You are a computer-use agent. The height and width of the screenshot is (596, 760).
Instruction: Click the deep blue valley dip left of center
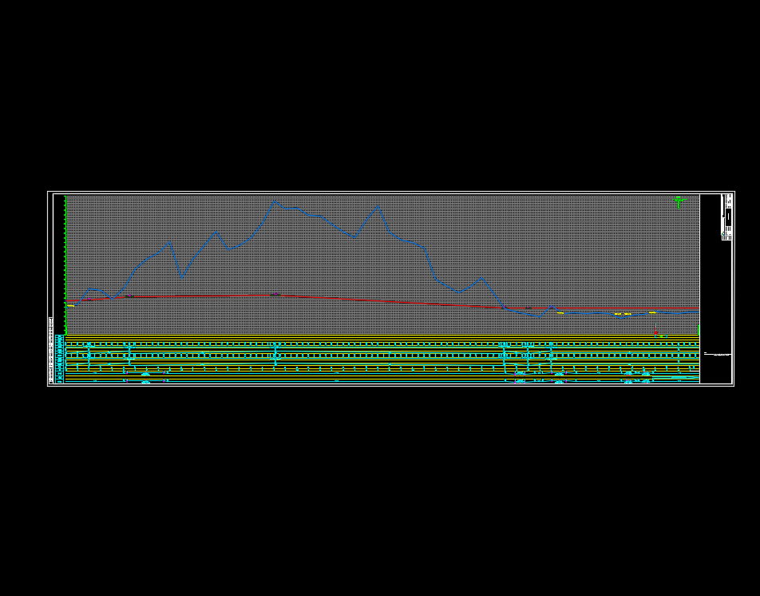(183, 277)
